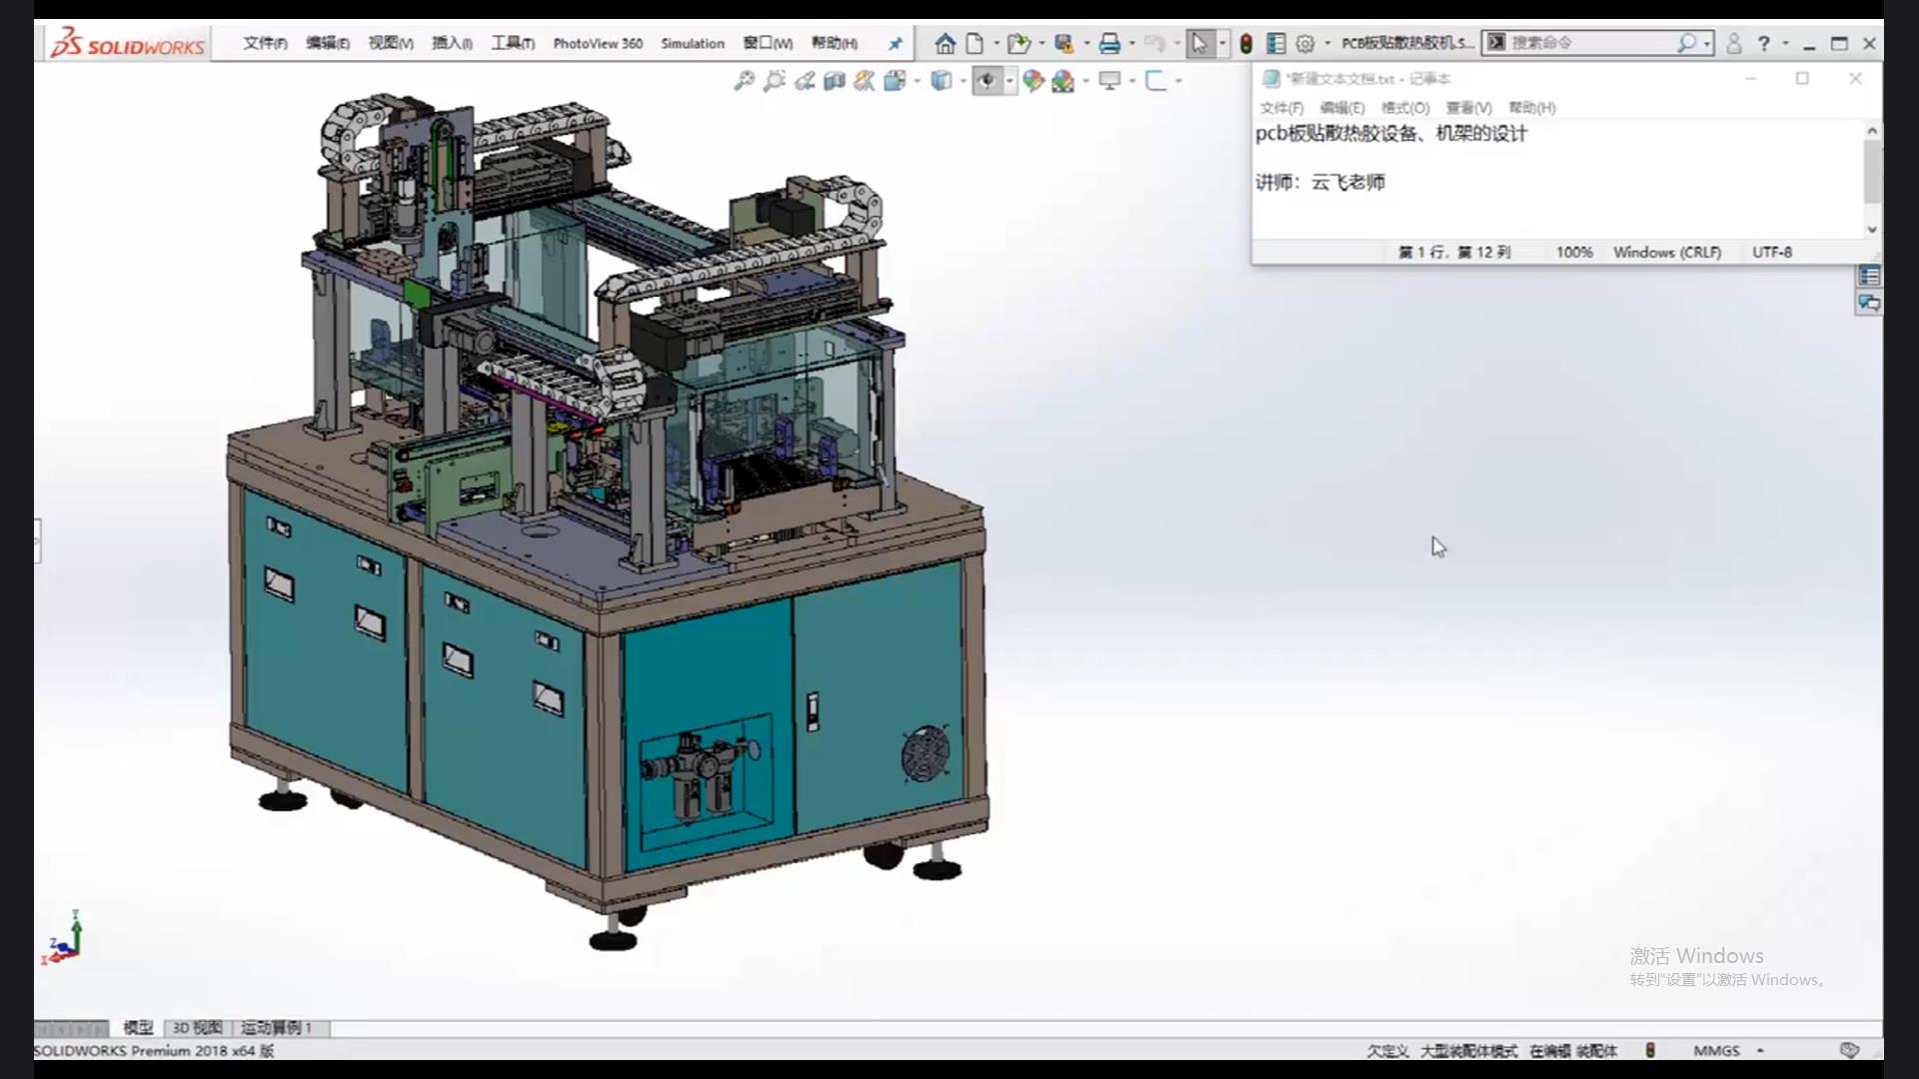The height and width of the screenshot is (1079, 1919).
Task: Expand the Print dropdown arrow
Action: [1131, 43]
